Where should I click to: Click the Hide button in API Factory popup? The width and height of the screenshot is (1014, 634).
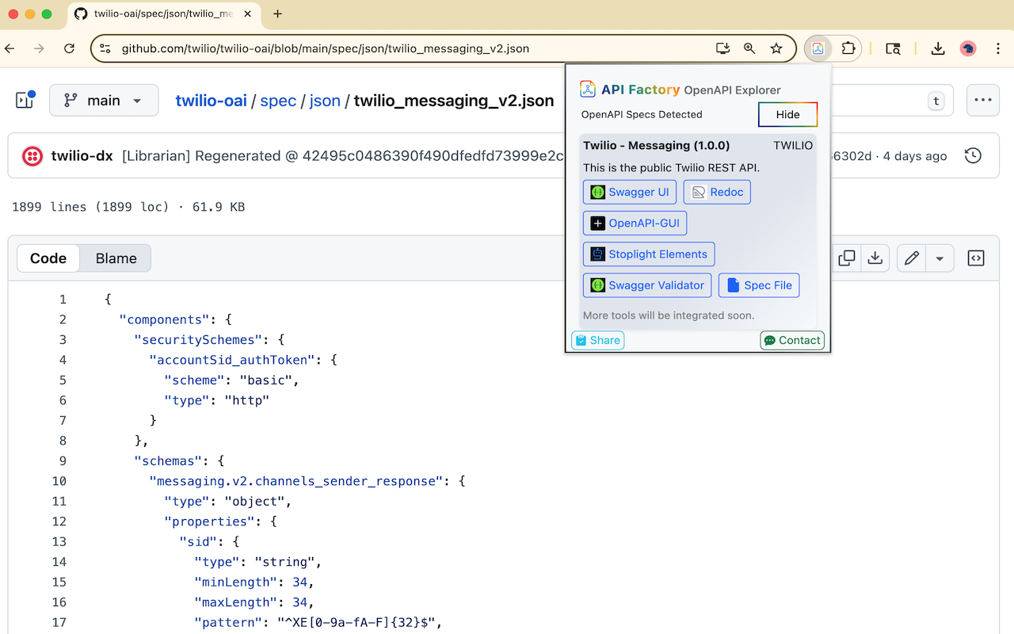(787, 114)
